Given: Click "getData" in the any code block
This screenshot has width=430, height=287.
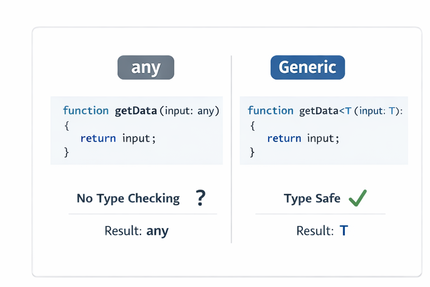Looking at the screenshot, I should point(136,110).
